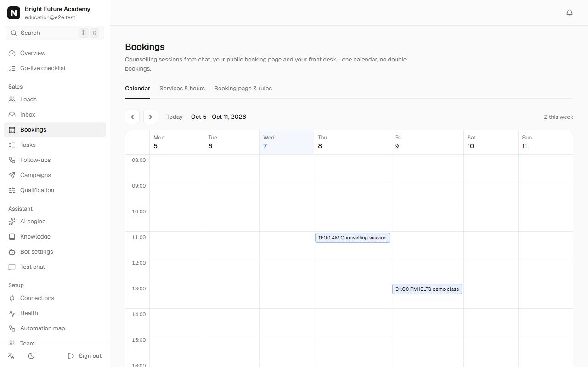Click the Wed 7 column header
The width and height of the screenshot is (588, 367).
tap(287, 142)
